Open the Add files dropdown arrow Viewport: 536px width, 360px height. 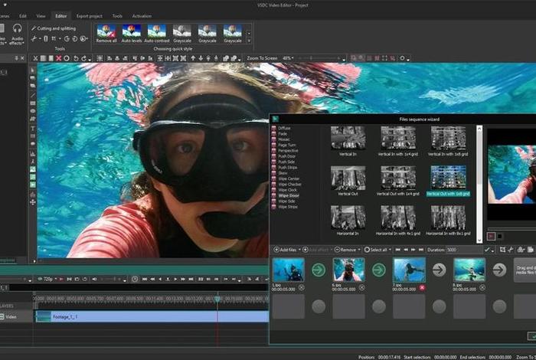(299, 250)
